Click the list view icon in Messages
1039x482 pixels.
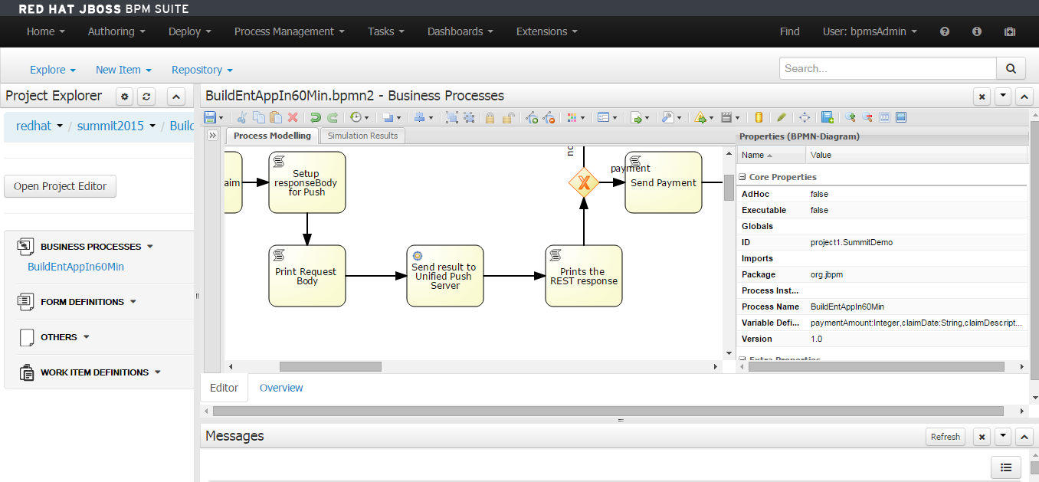point(1006,467)
